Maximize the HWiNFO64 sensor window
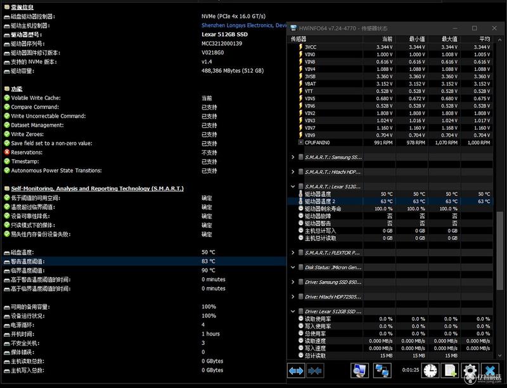Viewport: 507px width, 388px height. tap(474, 28)
